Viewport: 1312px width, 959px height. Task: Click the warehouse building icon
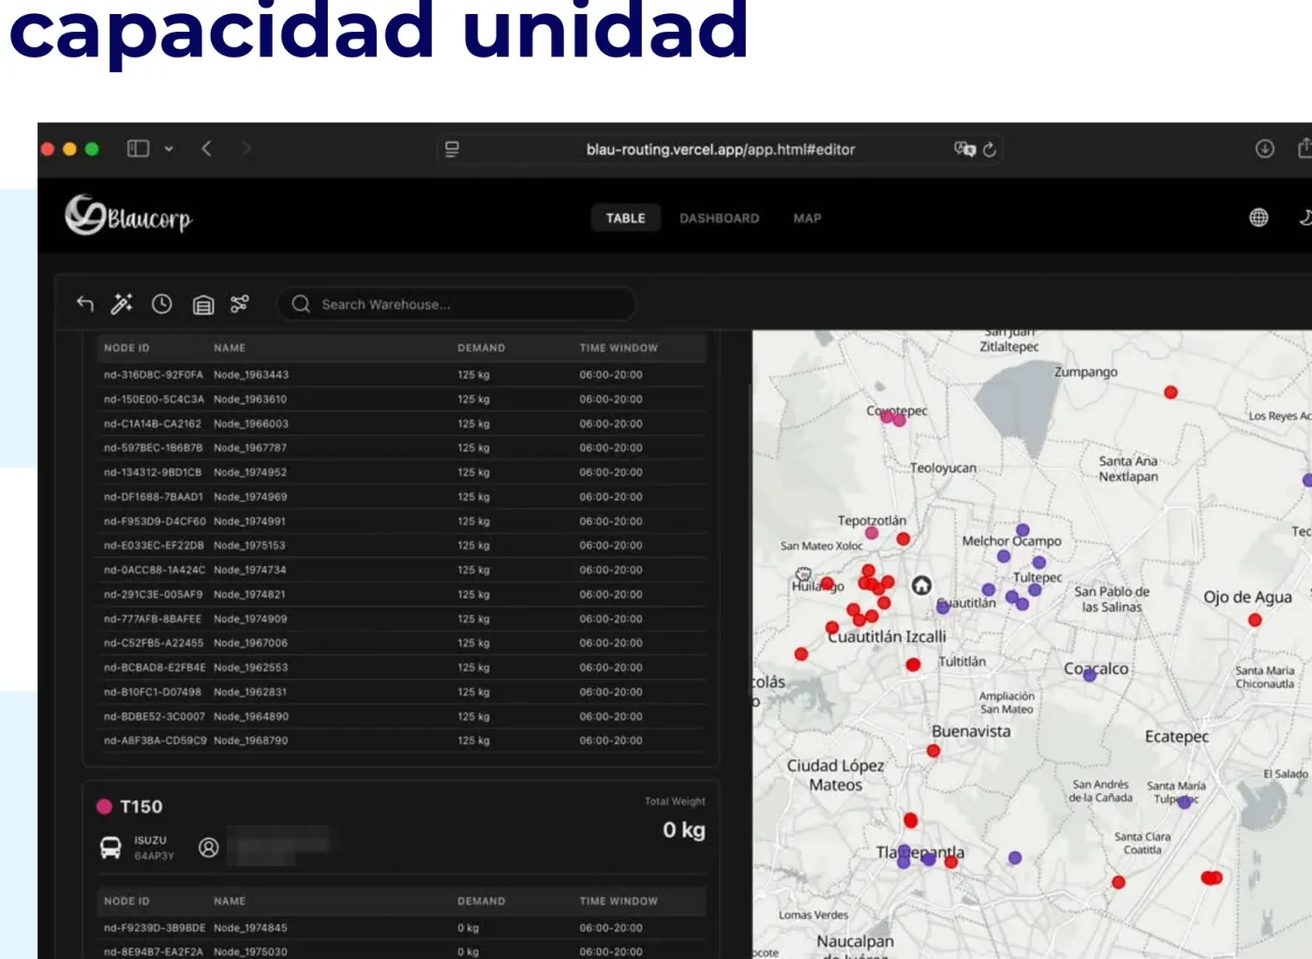[x=202, y=305]
